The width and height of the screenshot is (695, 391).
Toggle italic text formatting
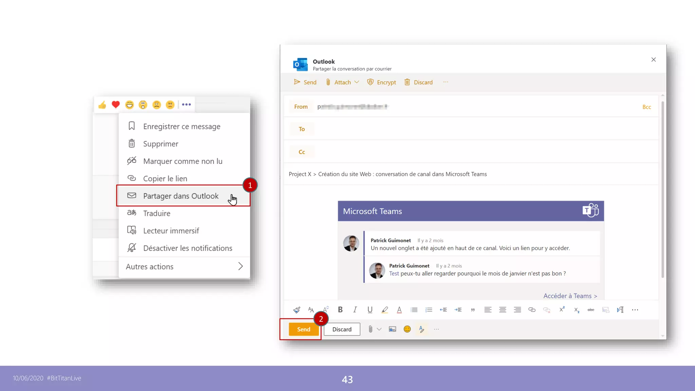point(355,310)
